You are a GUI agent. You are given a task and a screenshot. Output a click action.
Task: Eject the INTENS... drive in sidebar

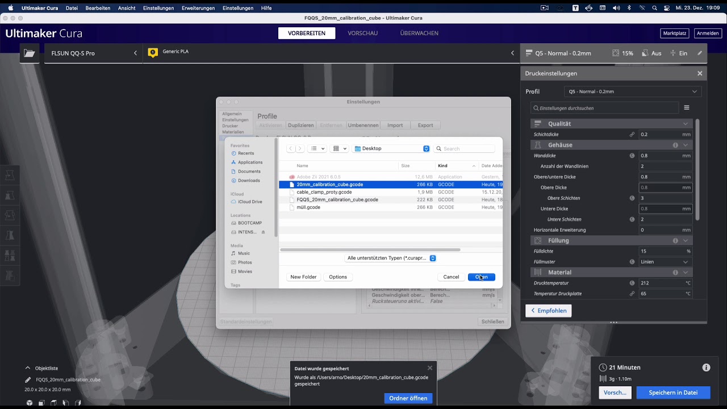click(263, 232)
